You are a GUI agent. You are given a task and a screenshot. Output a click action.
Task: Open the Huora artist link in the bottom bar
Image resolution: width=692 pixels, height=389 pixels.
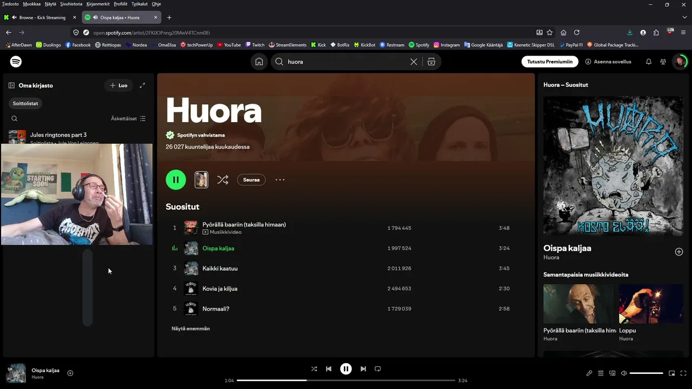coord(37,377)
